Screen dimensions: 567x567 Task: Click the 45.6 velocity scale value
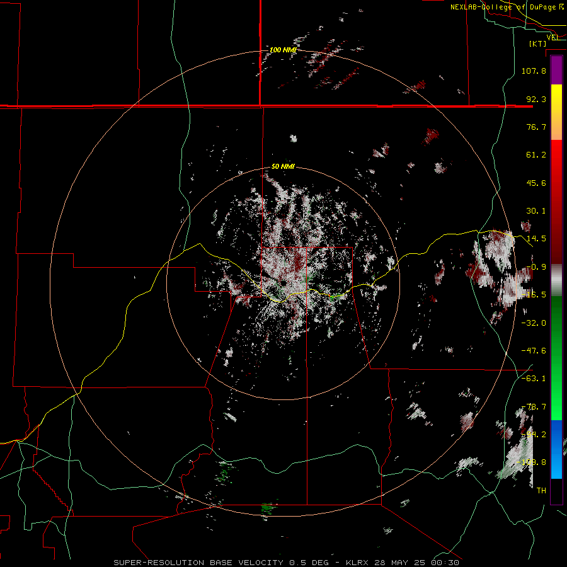[536, 183]
